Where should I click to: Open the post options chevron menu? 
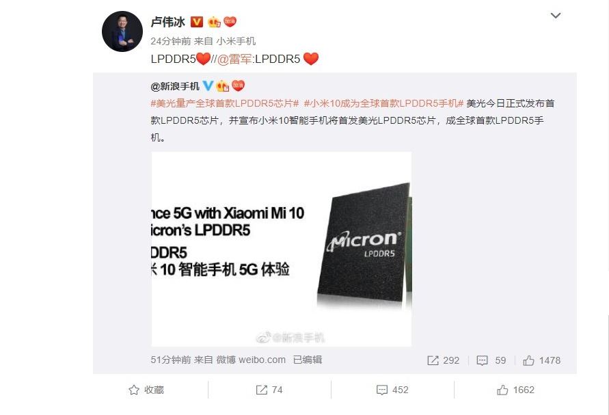[556, 16]
